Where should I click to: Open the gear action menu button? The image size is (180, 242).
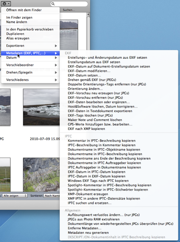[6, 3]
